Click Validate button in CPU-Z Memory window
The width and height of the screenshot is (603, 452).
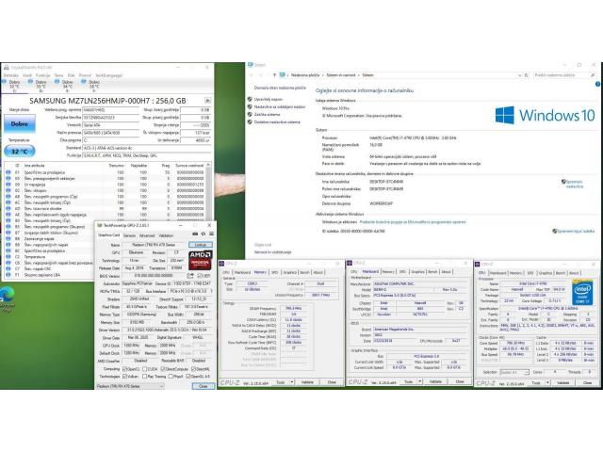(307, 382)
